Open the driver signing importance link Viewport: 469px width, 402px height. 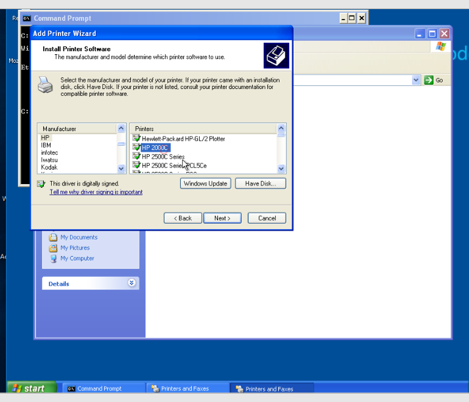click(96, 192)
